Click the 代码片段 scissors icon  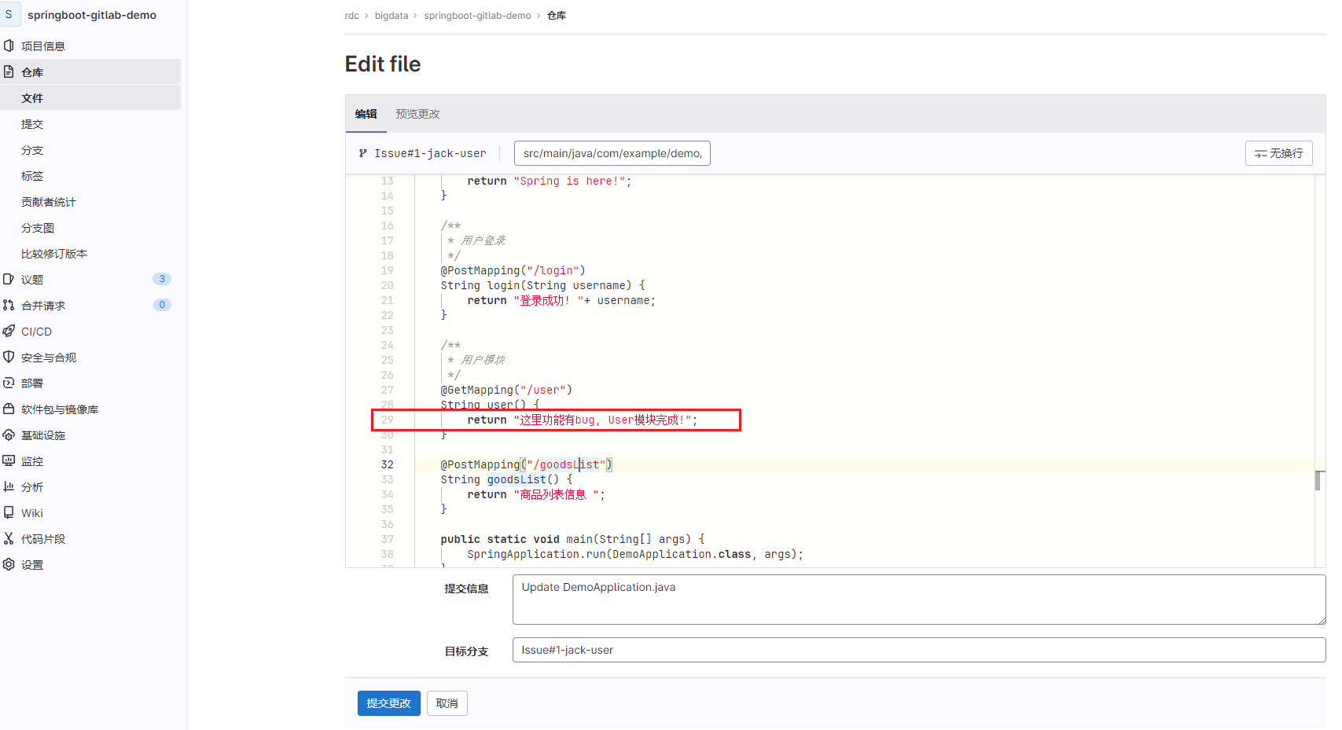pos(9,538)
